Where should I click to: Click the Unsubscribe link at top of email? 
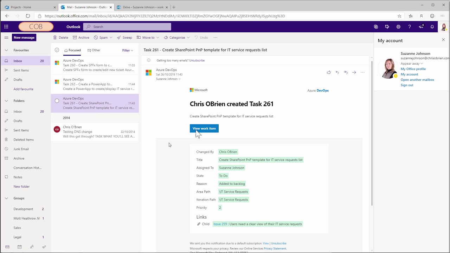tap(197, 60)
